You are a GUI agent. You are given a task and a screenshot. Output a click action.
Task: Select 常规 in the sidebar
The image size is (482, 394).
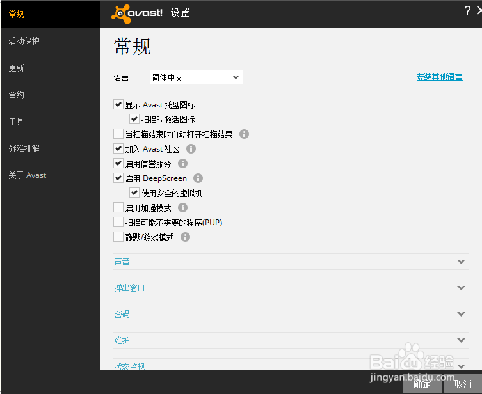pos(50,14)
